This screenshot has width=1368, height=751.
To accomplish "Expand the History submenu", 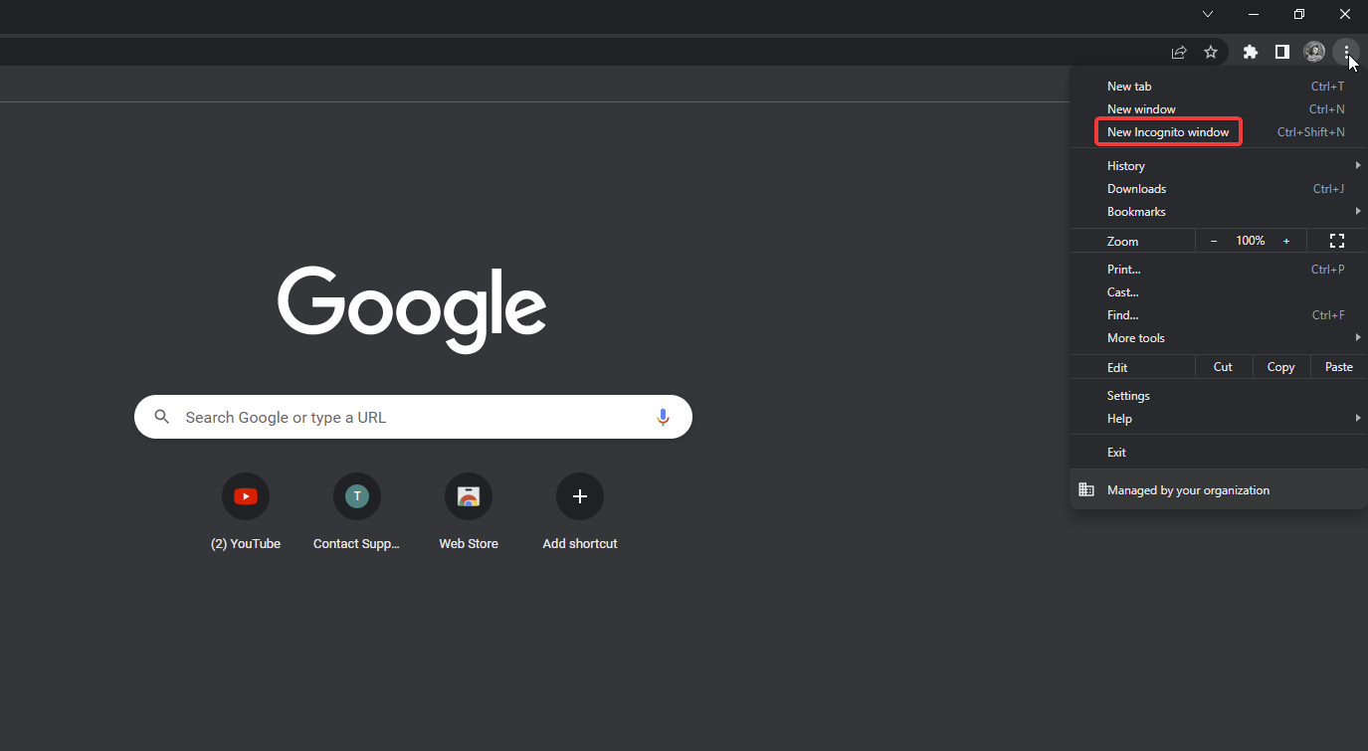I will tap(1219, 166).
